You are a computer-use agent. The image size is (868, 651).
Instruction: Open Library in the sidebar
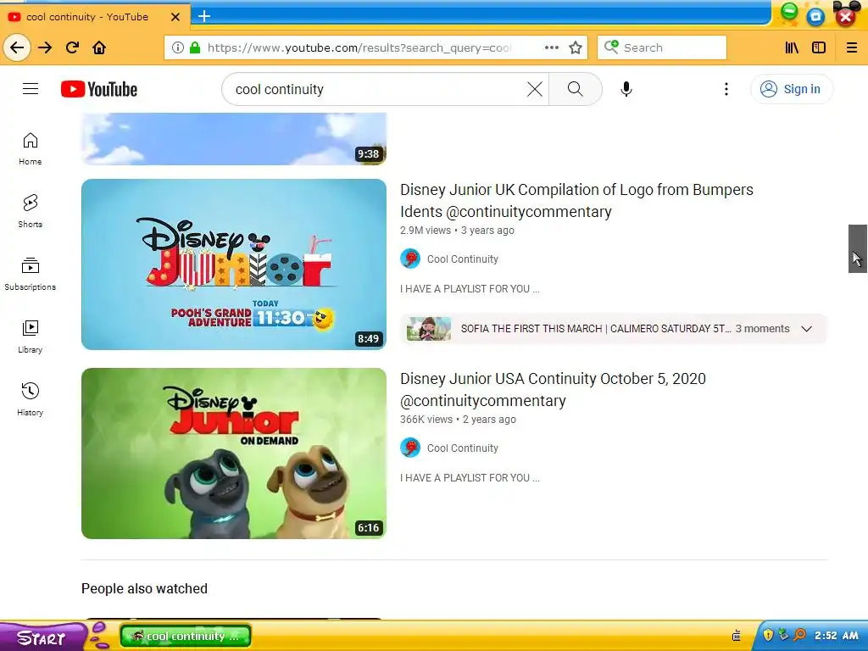[31, 337]
